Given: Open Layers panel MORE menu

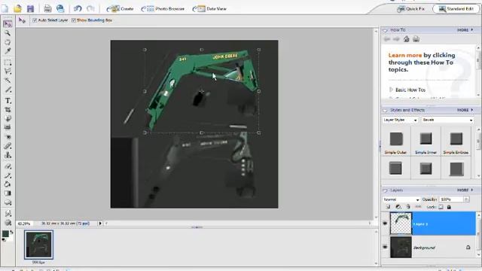Looking at the screenshot, I should coord(465,190).
